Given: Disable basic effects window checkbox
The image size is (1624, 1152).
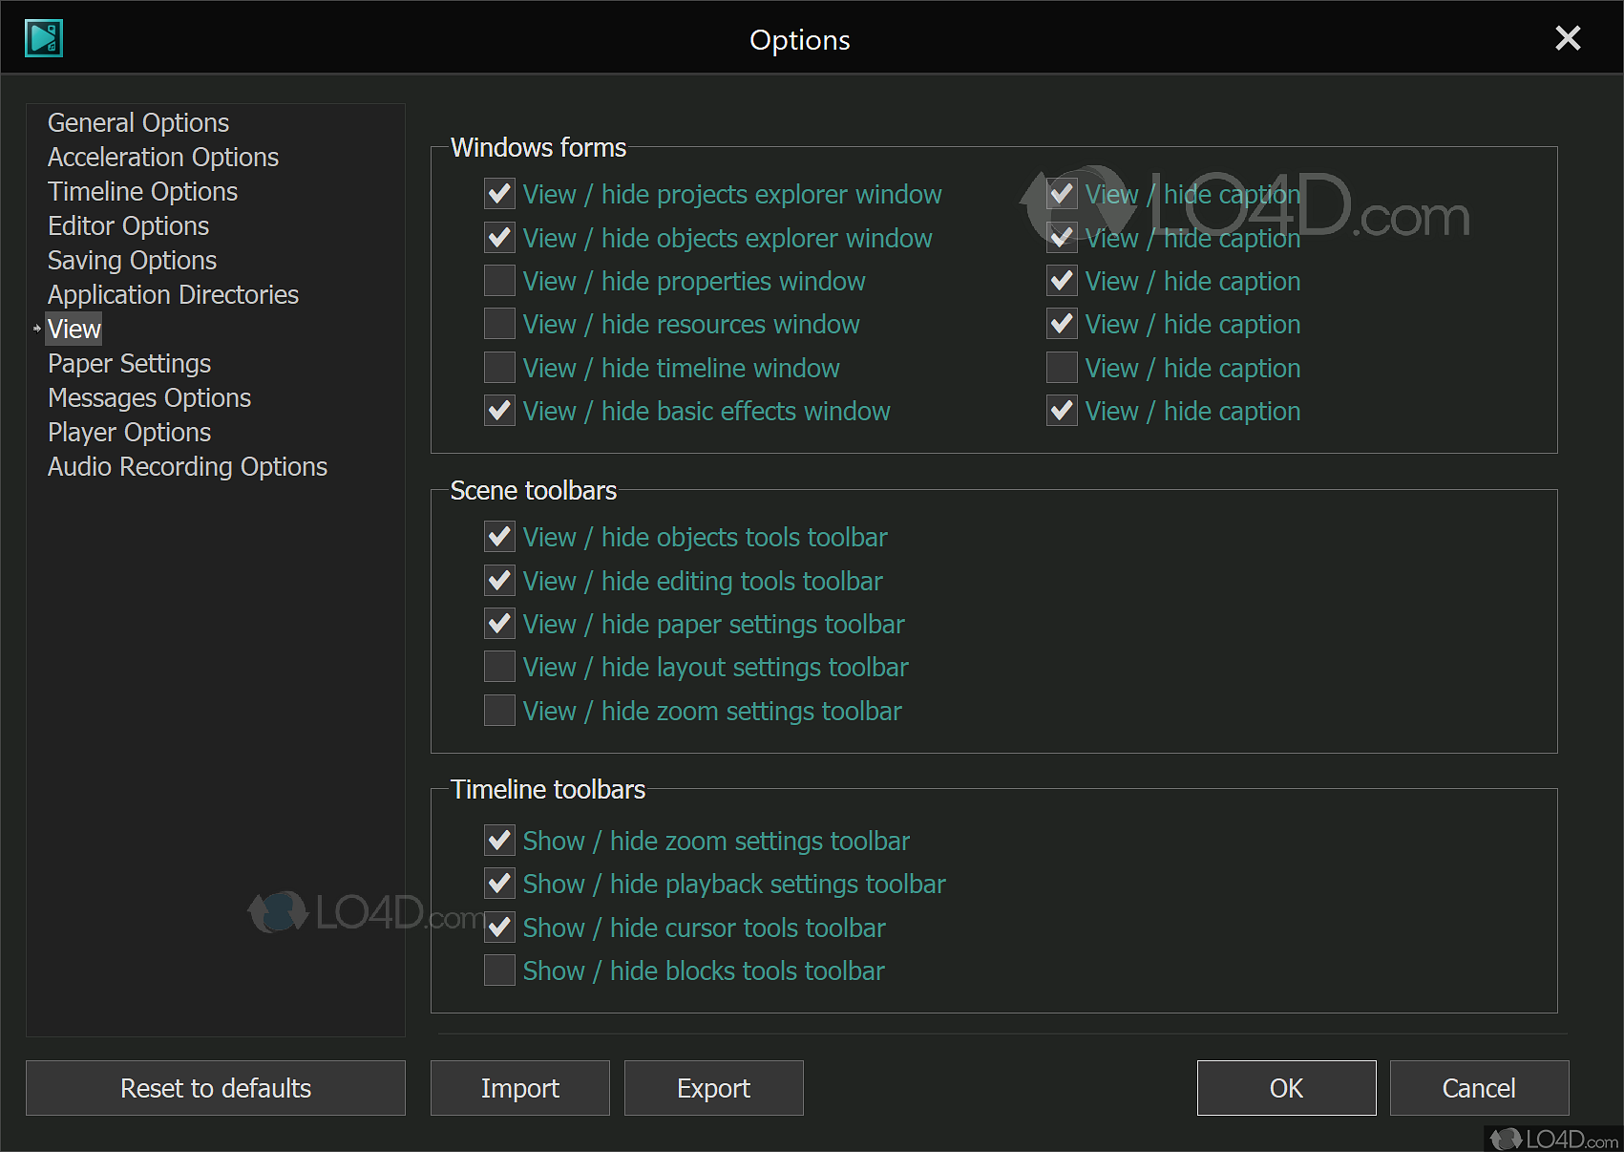Looking at the screenshot, I should pos(499,411).
